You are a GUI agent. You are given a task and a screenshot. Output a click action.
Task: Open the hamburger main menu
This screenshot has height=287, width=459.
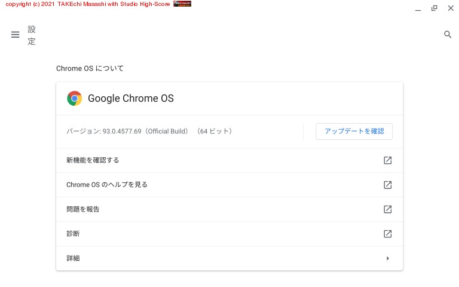pyautogui.click(x=16, y=35)
